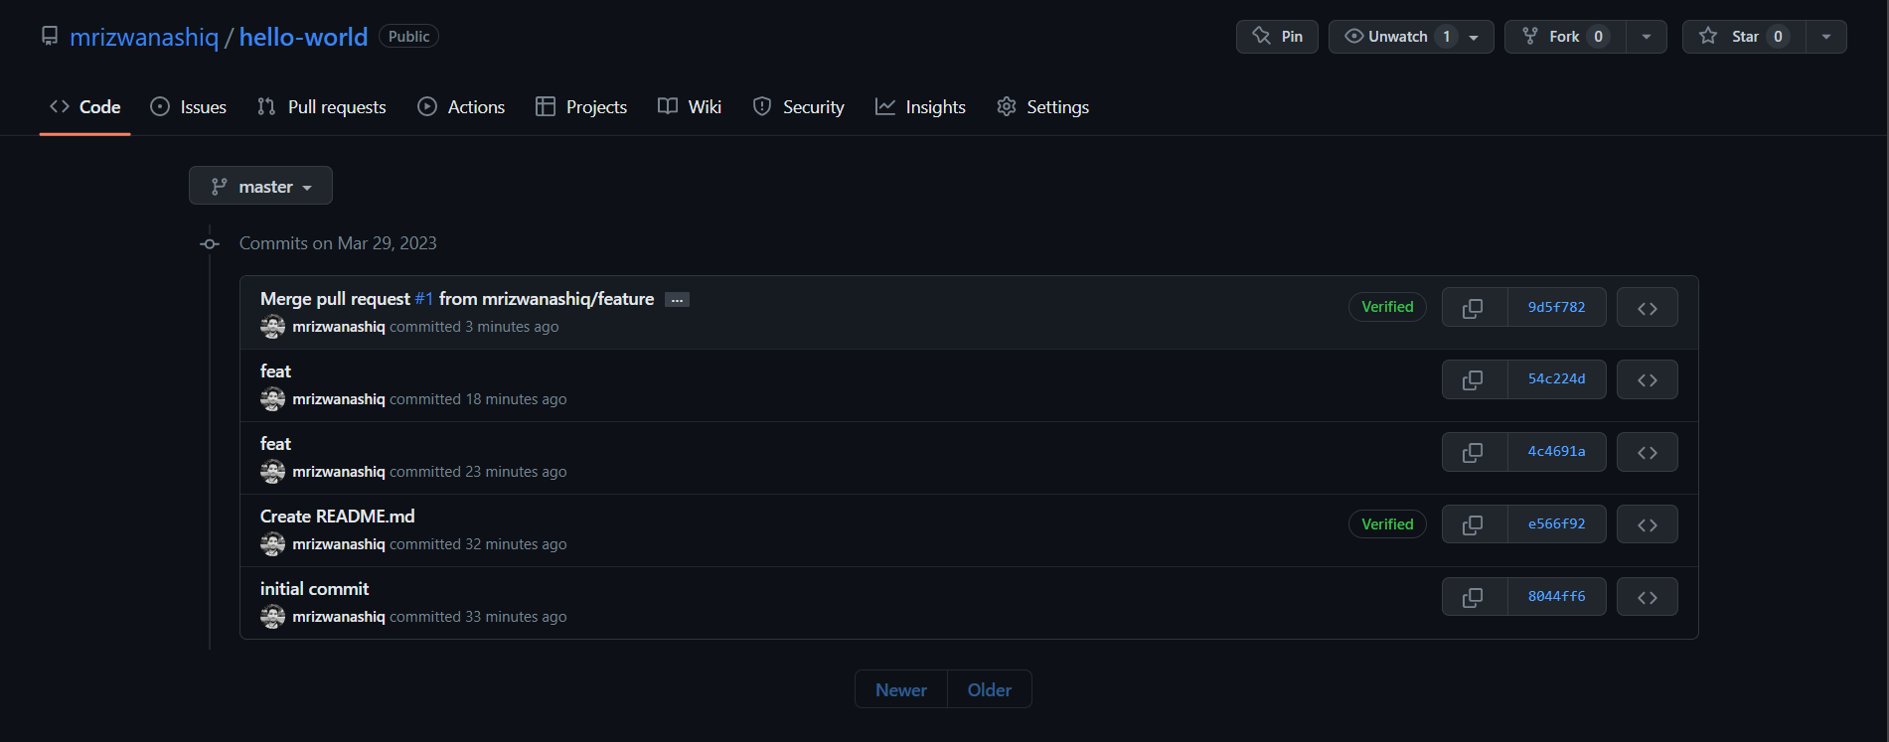Click author mrizwanashiq on the initial commit

[x=339, y=617]
